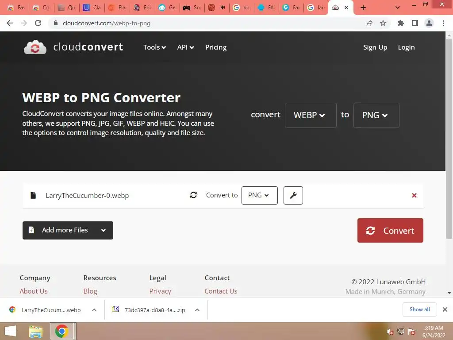Click the network tray icon
453x340 pixels.
click(x=401, y=331)
